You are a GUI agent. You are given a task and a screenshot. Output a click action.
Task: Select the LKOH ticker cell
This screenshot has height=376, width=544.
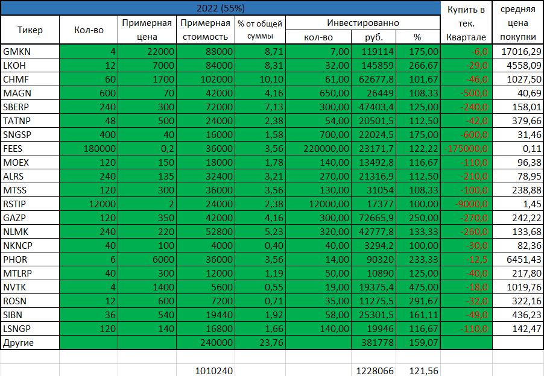click(x=30, y=66)
